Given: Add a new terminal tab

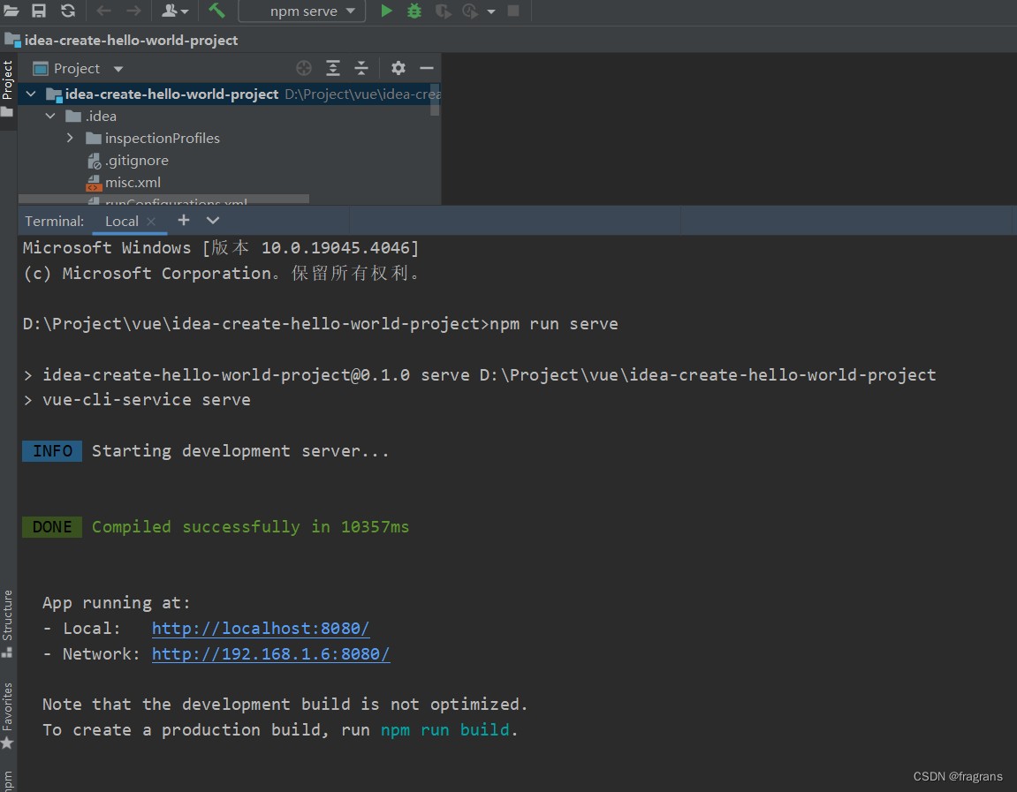Looking at the screenshot, I should click(184, 220).
